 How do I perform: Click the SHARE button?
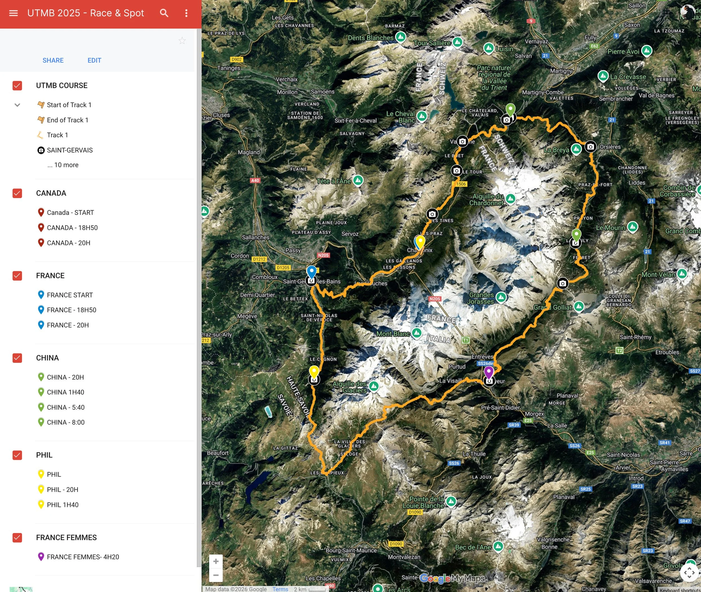pyautogui.click(x=53, y=60)
